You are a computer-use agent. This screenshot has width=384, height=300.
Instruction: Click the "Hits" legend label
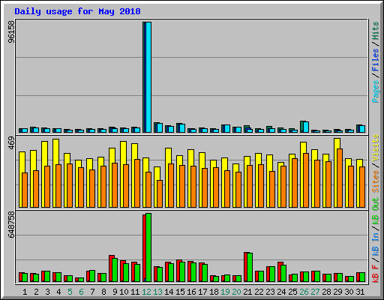(x=375, y=31)
